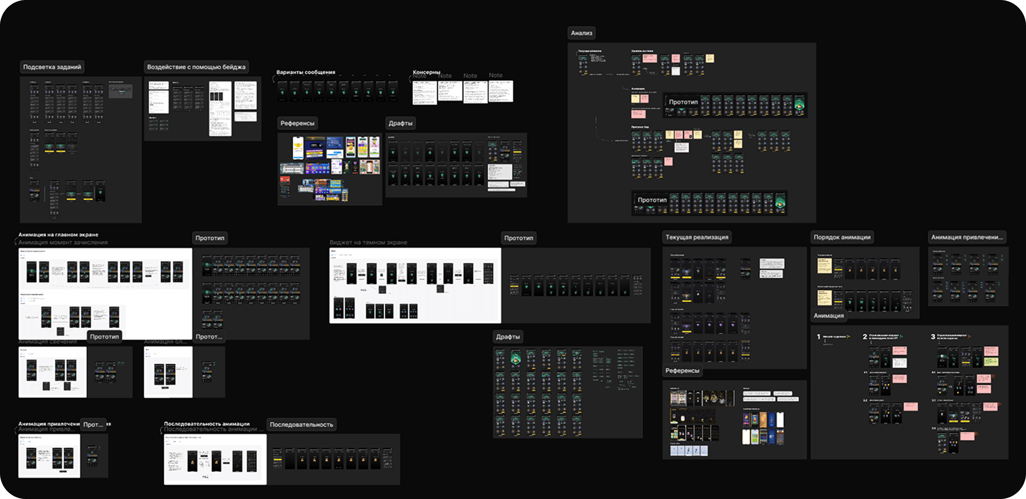
Task: Click the large number 2 in Анимация section
Action: [865, 337]
